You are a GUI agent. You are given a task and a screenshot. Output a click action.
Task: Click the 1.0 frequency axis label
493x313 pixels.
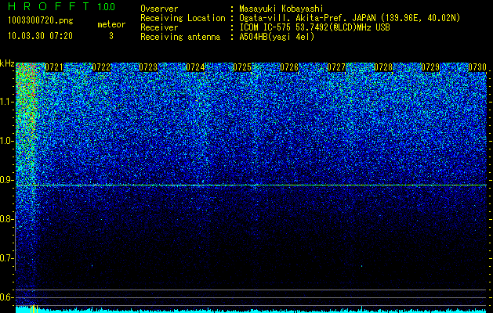click(x=7, y=142)
